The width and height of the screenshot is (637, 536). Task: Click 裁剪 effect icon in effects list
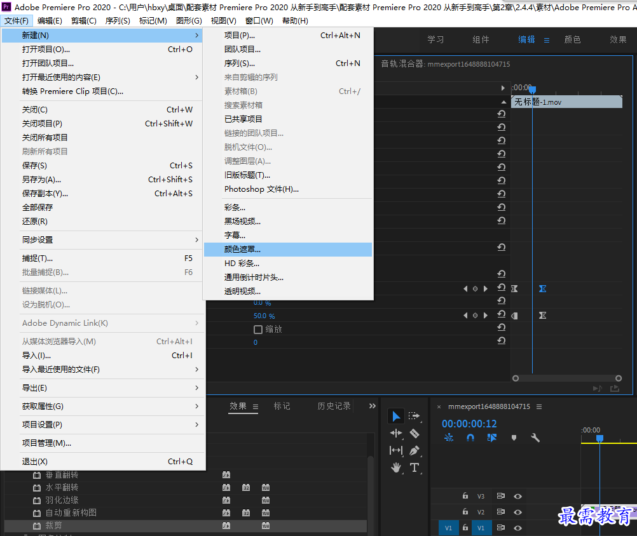[37, 526]
